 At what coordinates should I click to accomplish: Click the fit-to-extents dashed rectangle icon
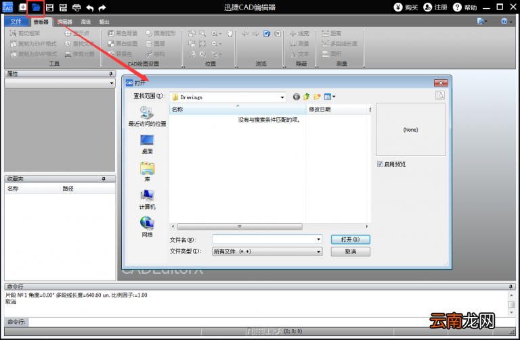click(x=202, y=44)
